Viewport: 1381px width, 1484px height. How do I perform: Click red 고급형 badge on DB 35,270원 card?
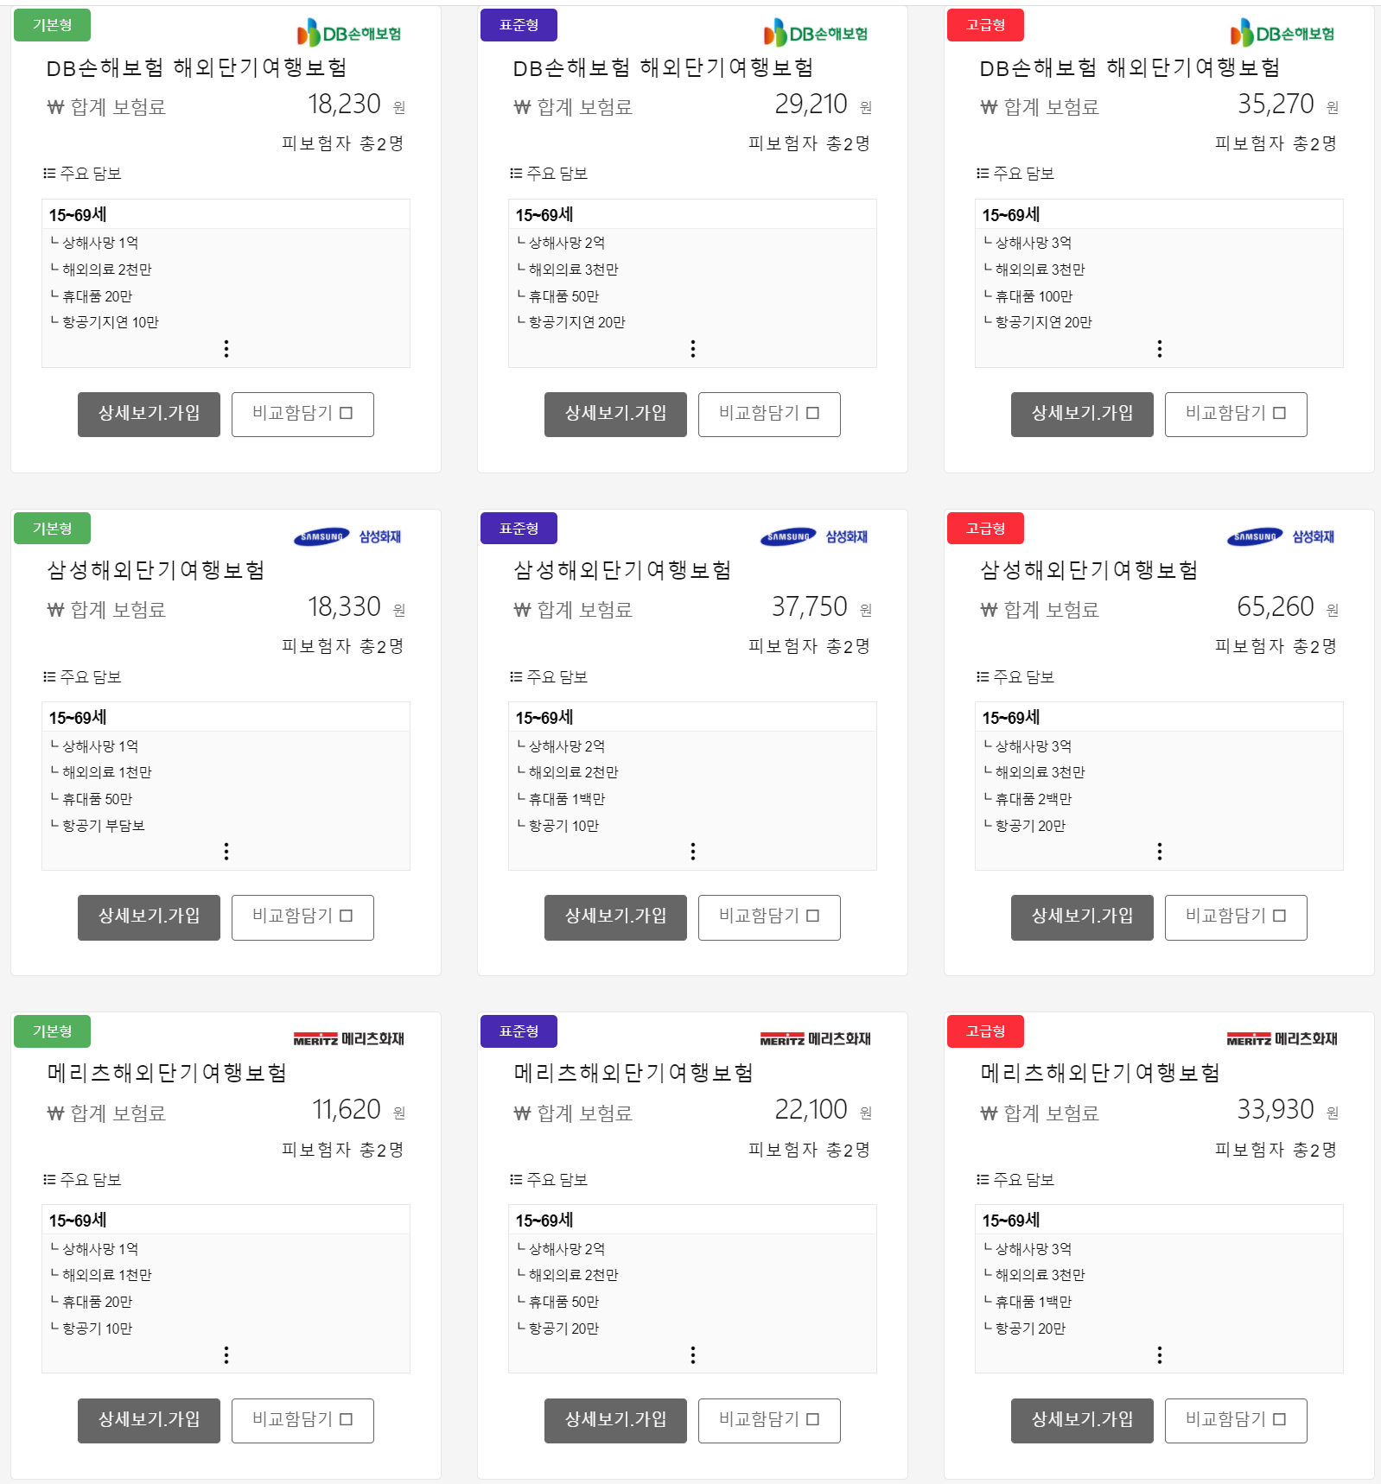point(985,25)
